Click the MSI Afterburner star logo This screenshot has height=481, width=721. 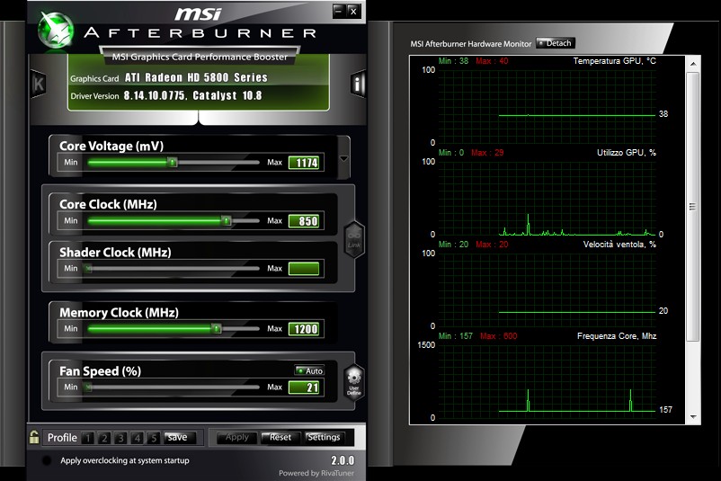point(56,31)
